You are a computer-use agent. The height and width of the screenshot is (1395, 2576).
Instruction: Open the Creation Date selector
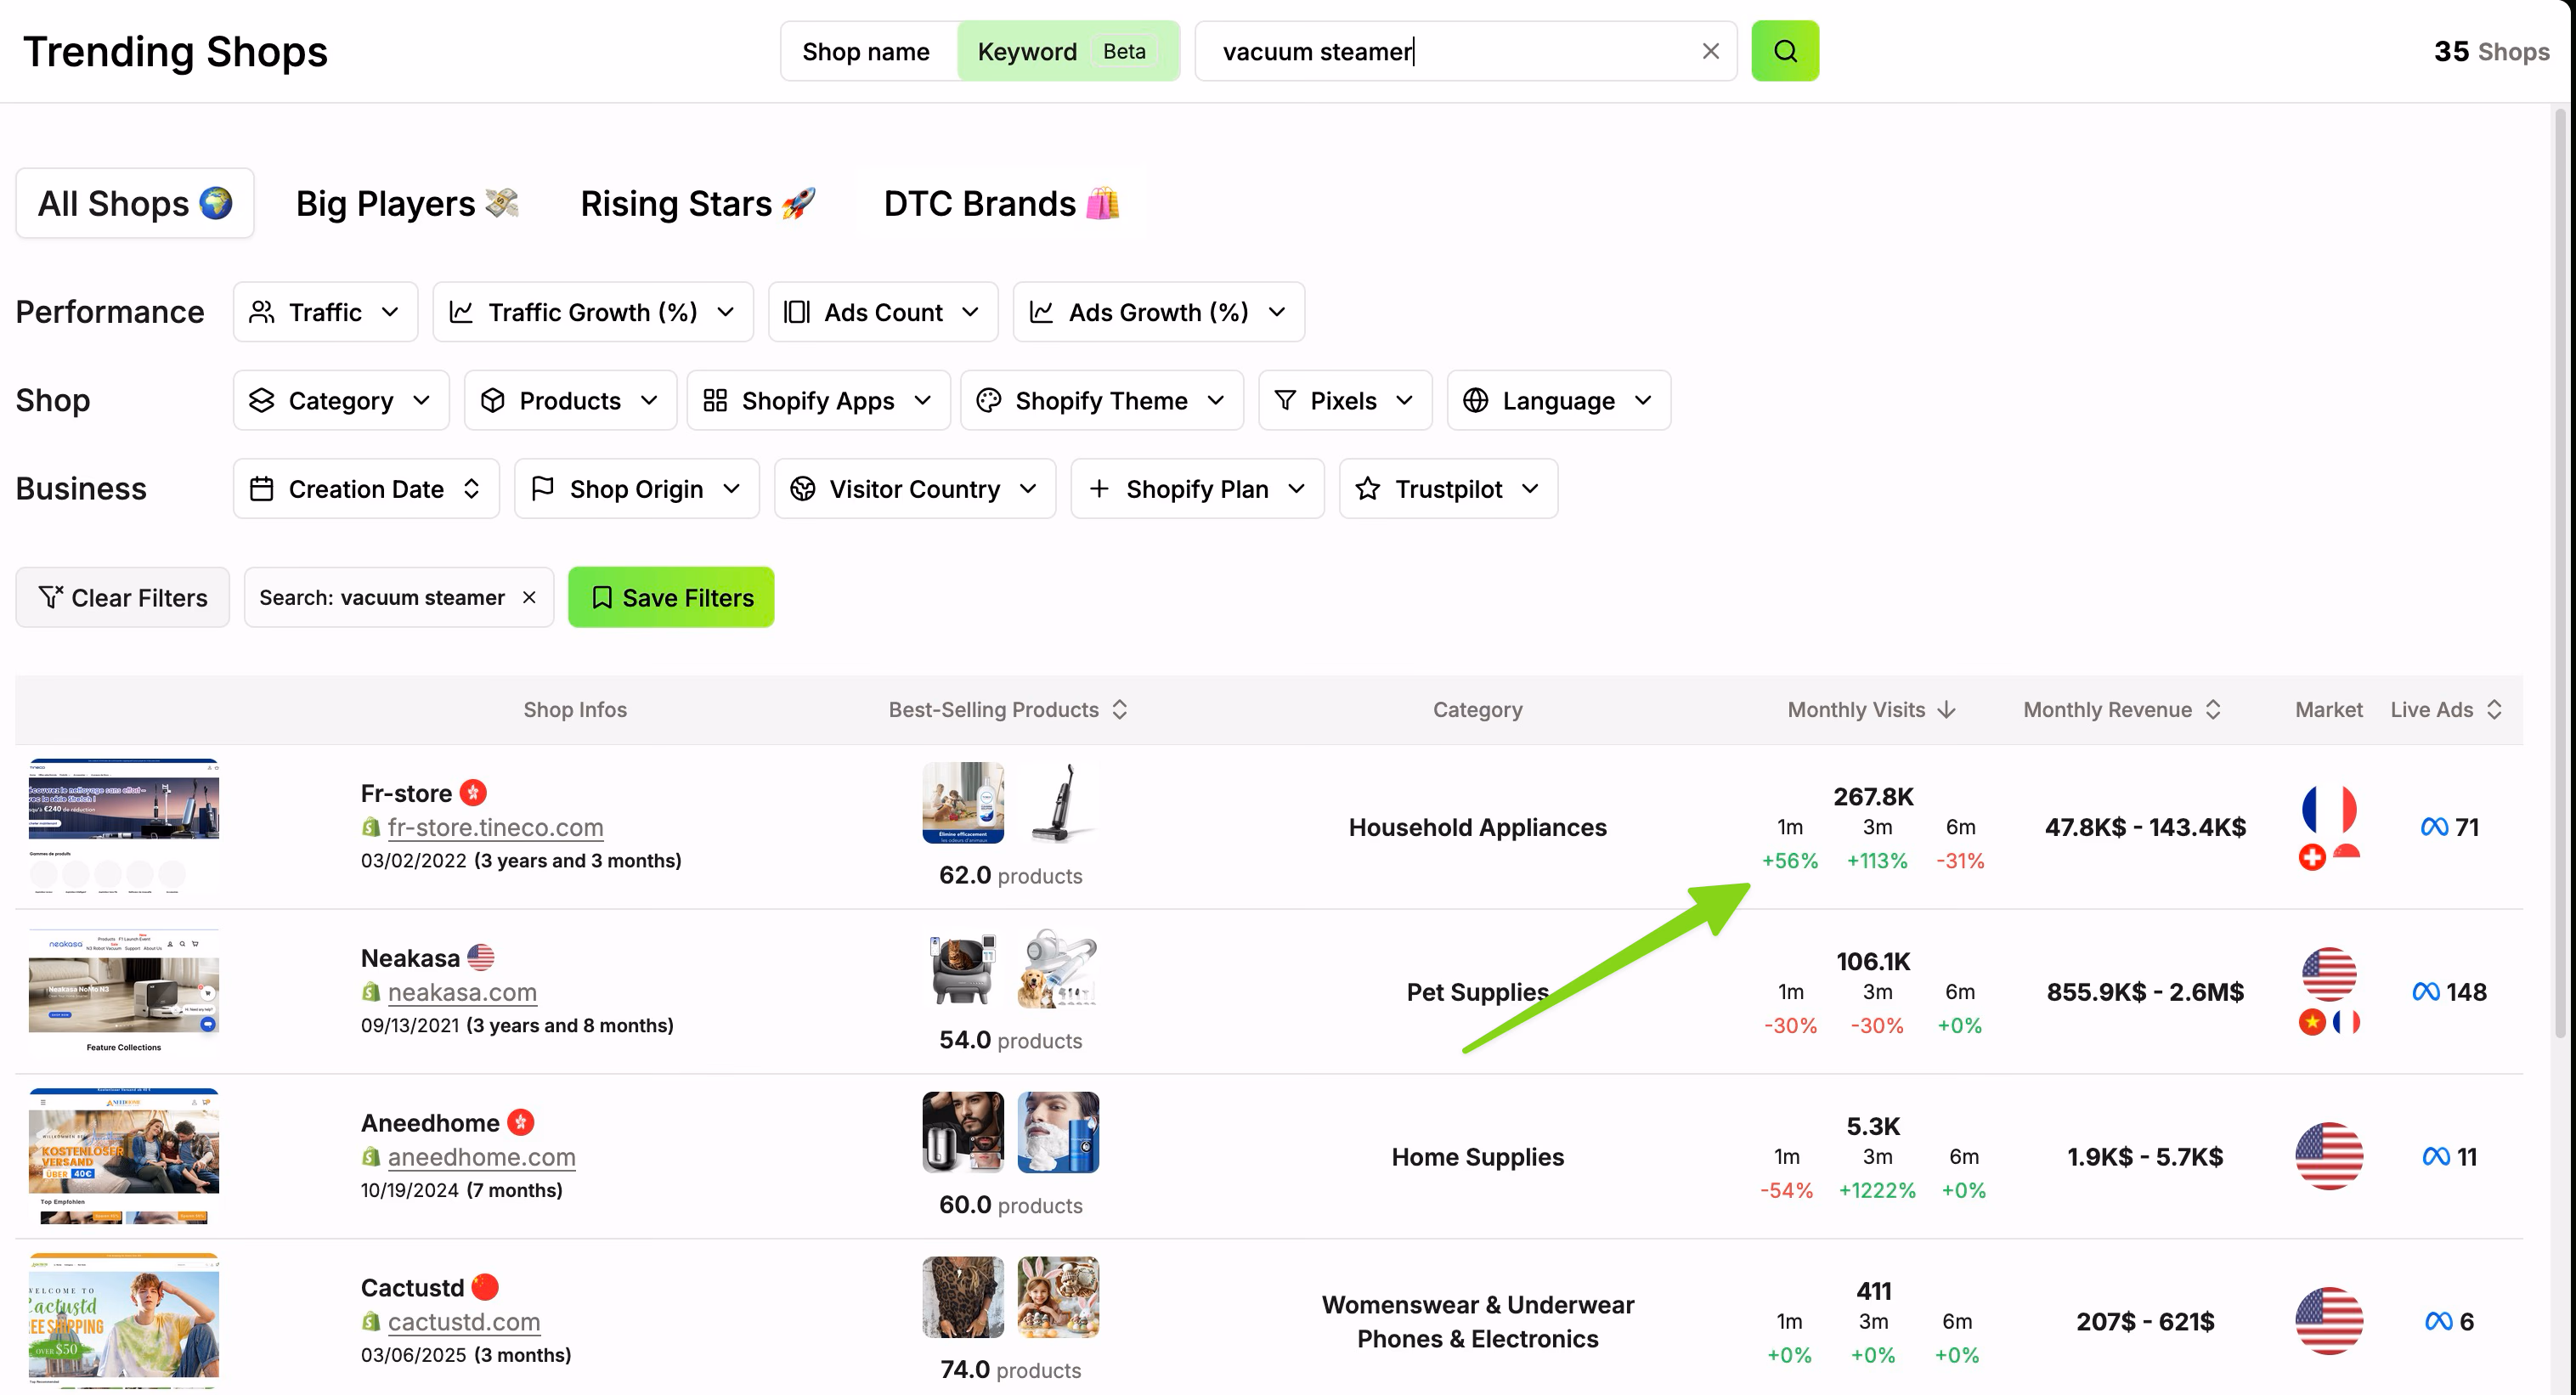[366, 489]
